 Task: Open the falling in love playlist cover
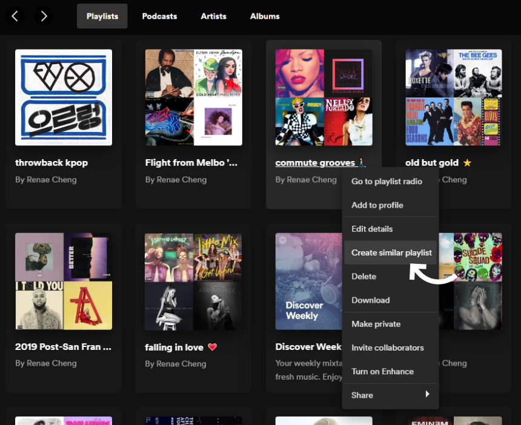(x=193, y=282)
